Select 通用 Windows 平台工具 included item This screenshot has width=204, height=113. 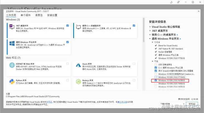tap(168, 55)
